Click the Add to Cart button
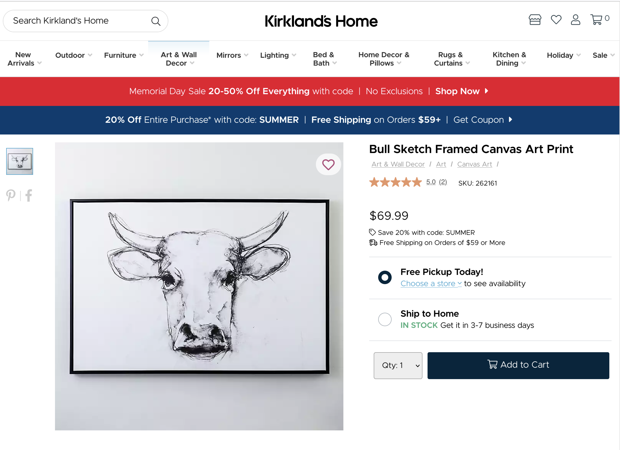The width and height of the screenshot is (620, 450). pyautogui.click(x=518, y=365)
